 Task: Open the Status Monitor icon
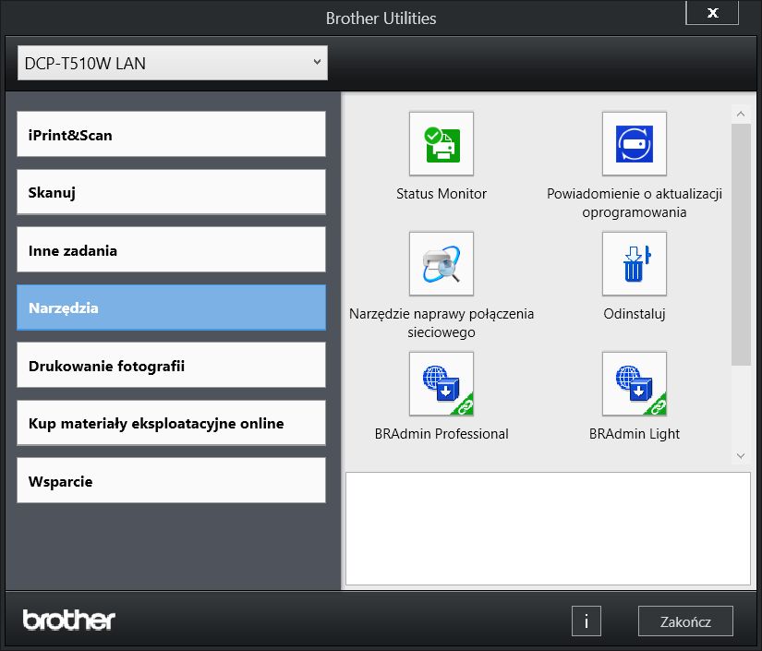click(x=441, y=144)
